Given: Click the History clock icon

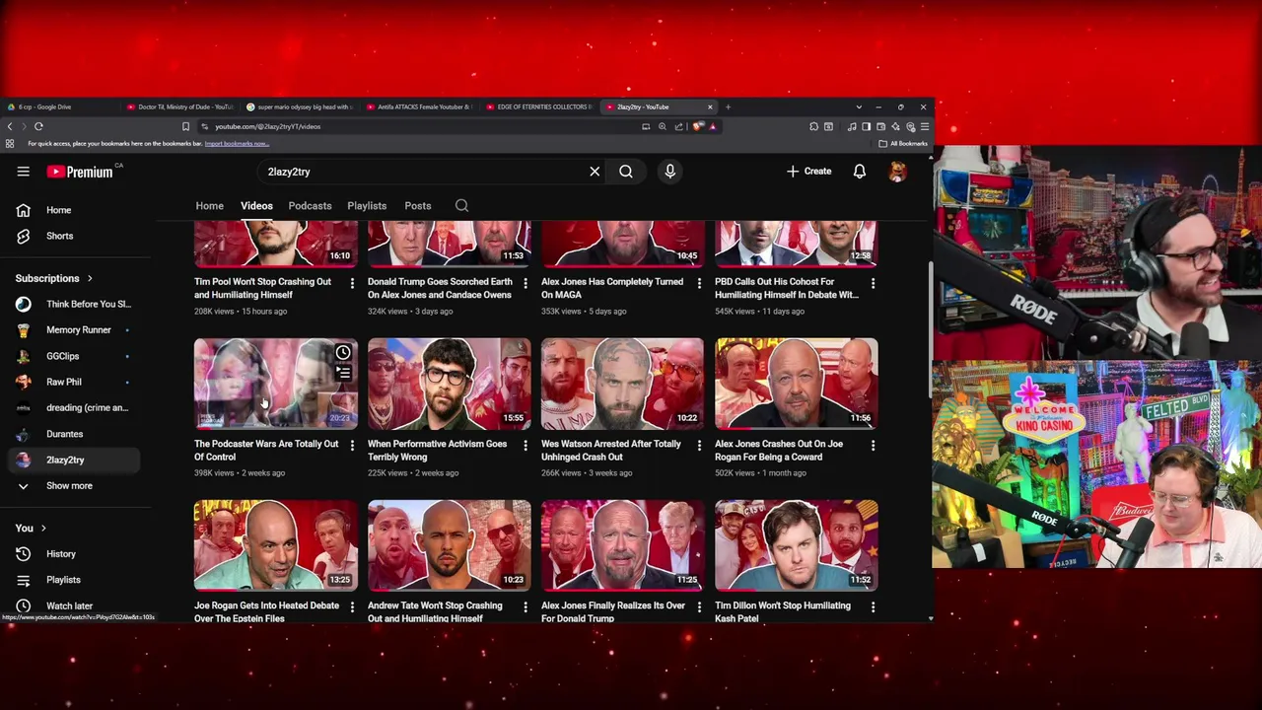Looking at the screenshot, I should pos(24,554).
